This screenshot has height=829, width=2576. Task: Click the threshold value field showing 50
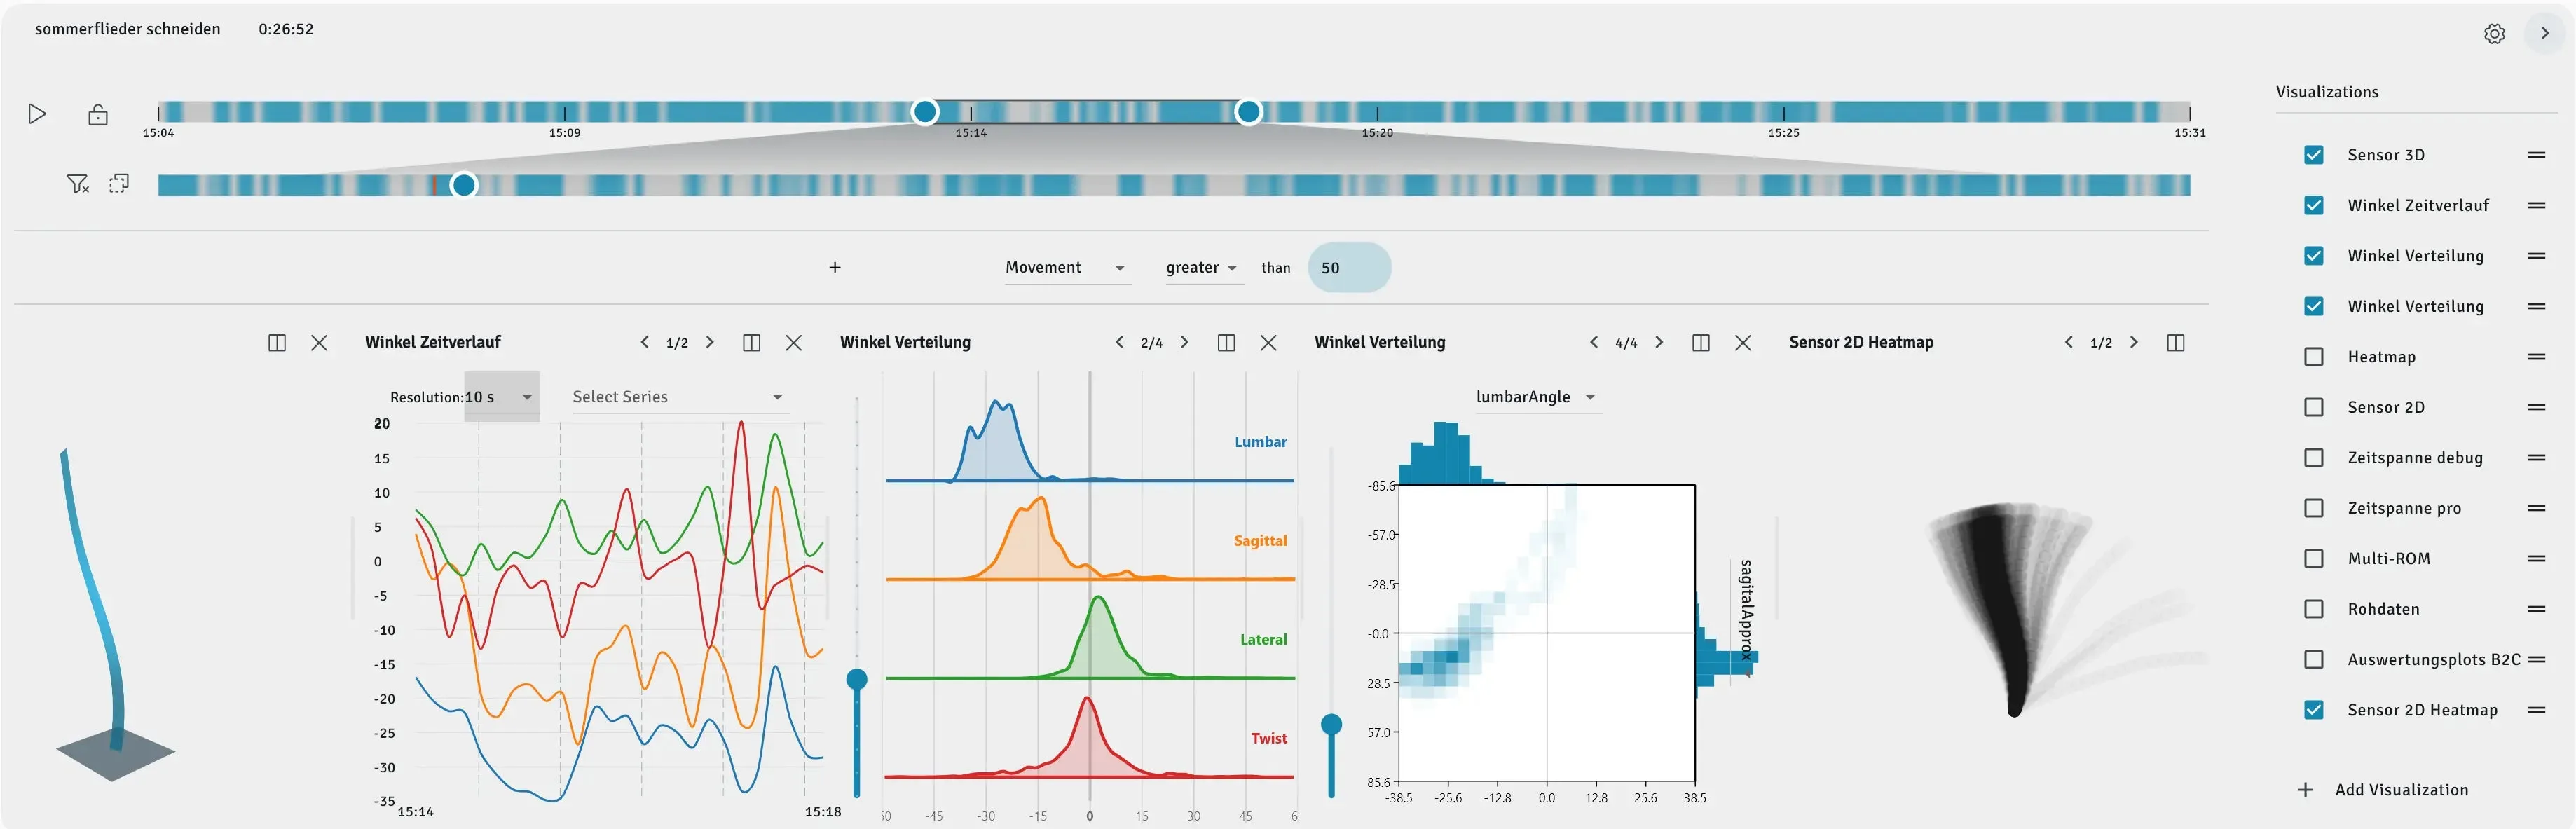[1349, 267]
